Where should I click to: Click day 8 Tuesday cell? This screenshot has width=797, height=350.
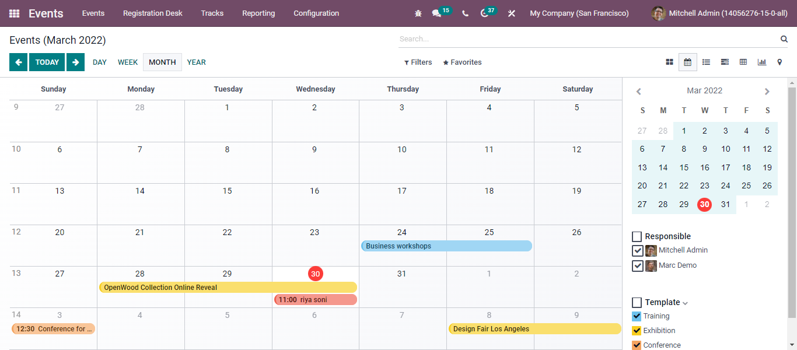[x=228, y=163]
